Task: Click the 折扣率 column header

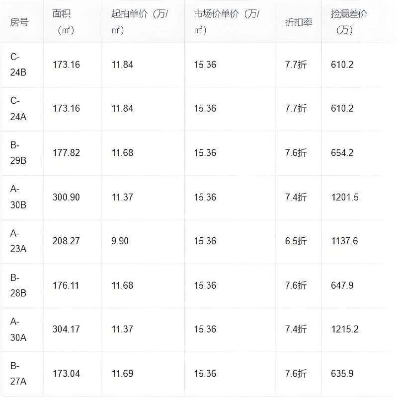Action: 299,23
